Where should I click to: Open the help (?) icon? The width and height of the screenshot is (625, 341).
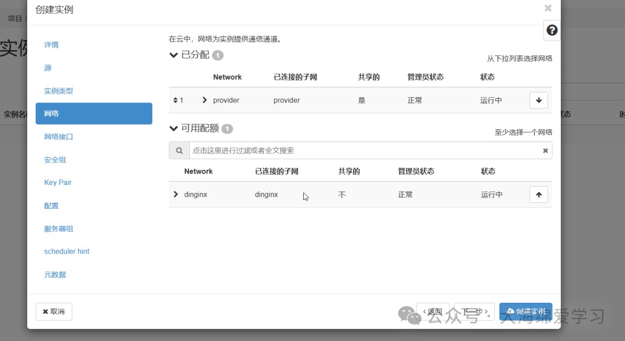pyautogui.click(x=551, y=30)
